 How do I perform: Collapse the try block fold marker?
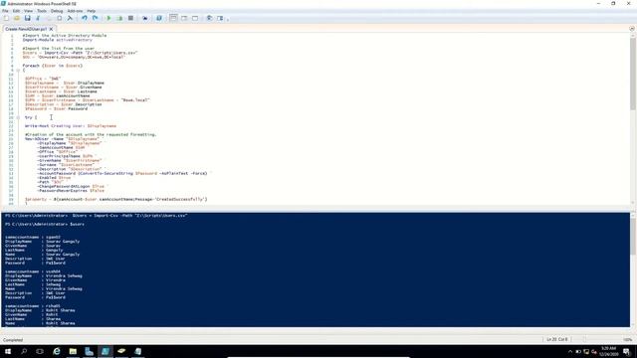tap(18, 117)
